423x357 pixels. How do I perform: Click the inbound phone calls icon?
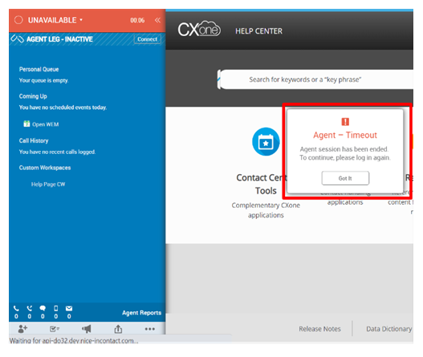click(x=16, y=309)
